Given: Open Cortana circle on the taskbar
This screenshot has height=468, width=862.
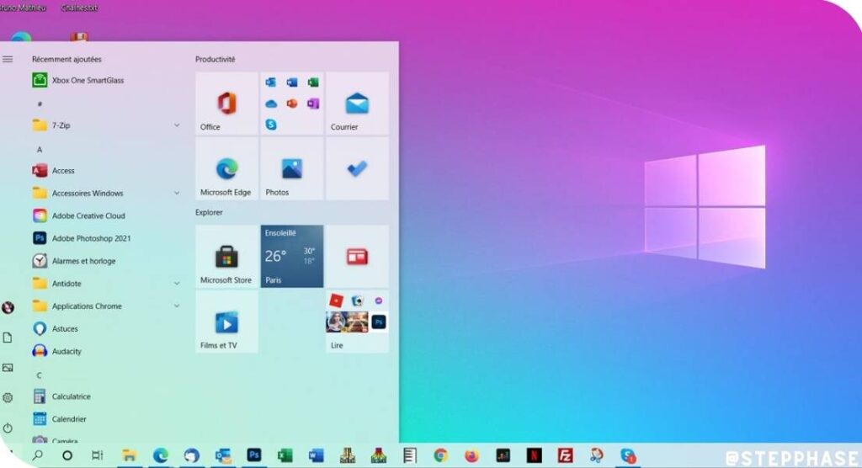Looking at the screenshot, I should [x=67, y=455].
